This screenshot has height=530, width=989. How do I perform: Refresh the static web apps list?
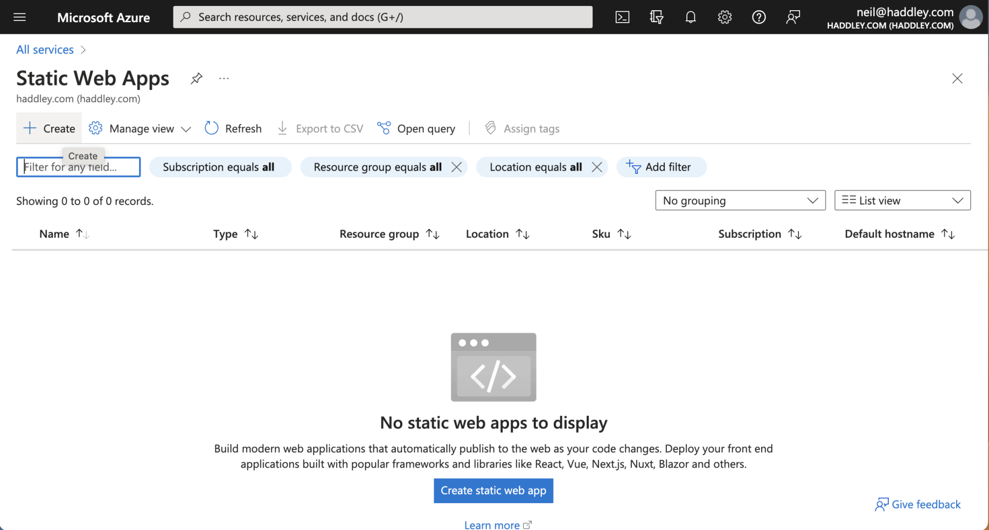(x=233, y=129)
